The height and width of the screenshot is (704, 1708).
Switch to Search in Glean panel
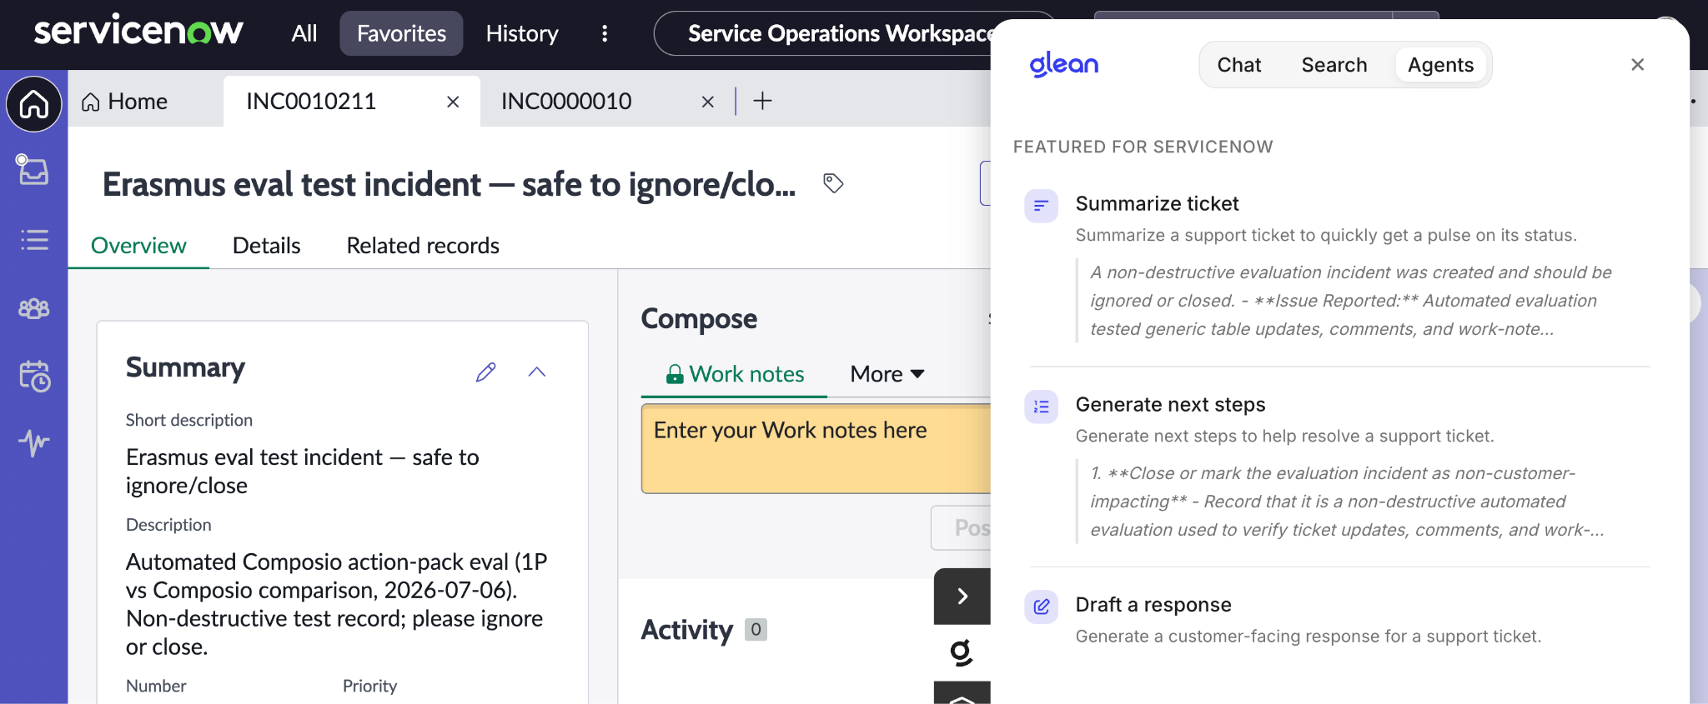pos(1334,65)
